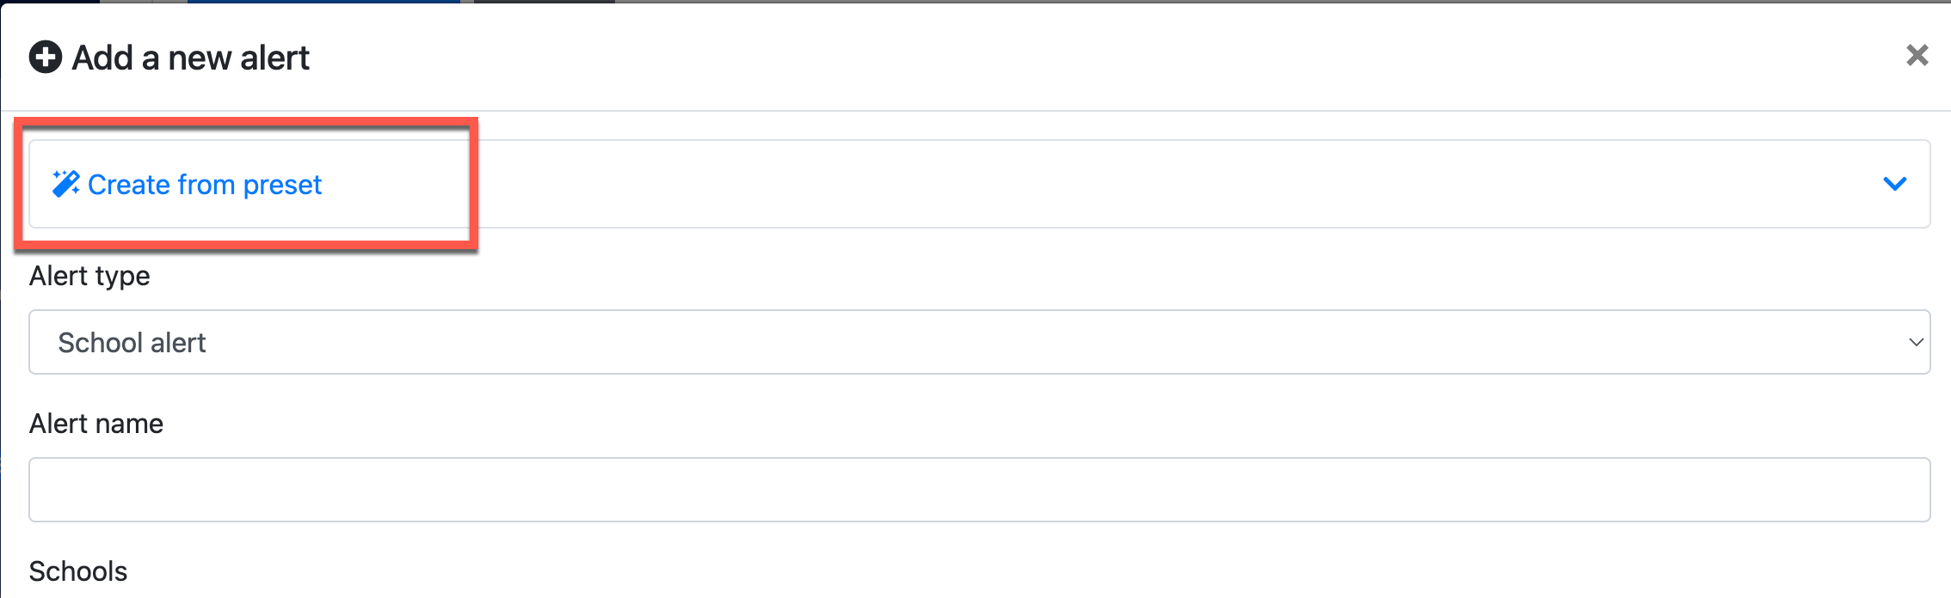The width and height of the screenshot is (1951, 598).
Task: Click the word preset in the blue link
Action: (282, 185)
